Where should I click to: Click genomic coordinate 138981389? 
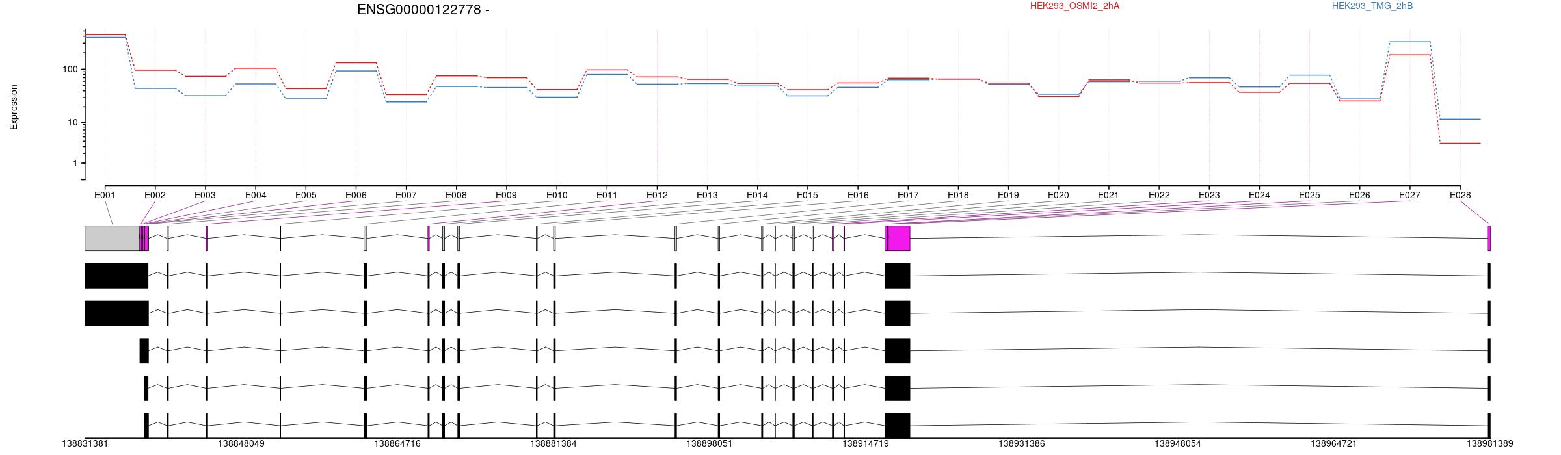click(1489, 443)
